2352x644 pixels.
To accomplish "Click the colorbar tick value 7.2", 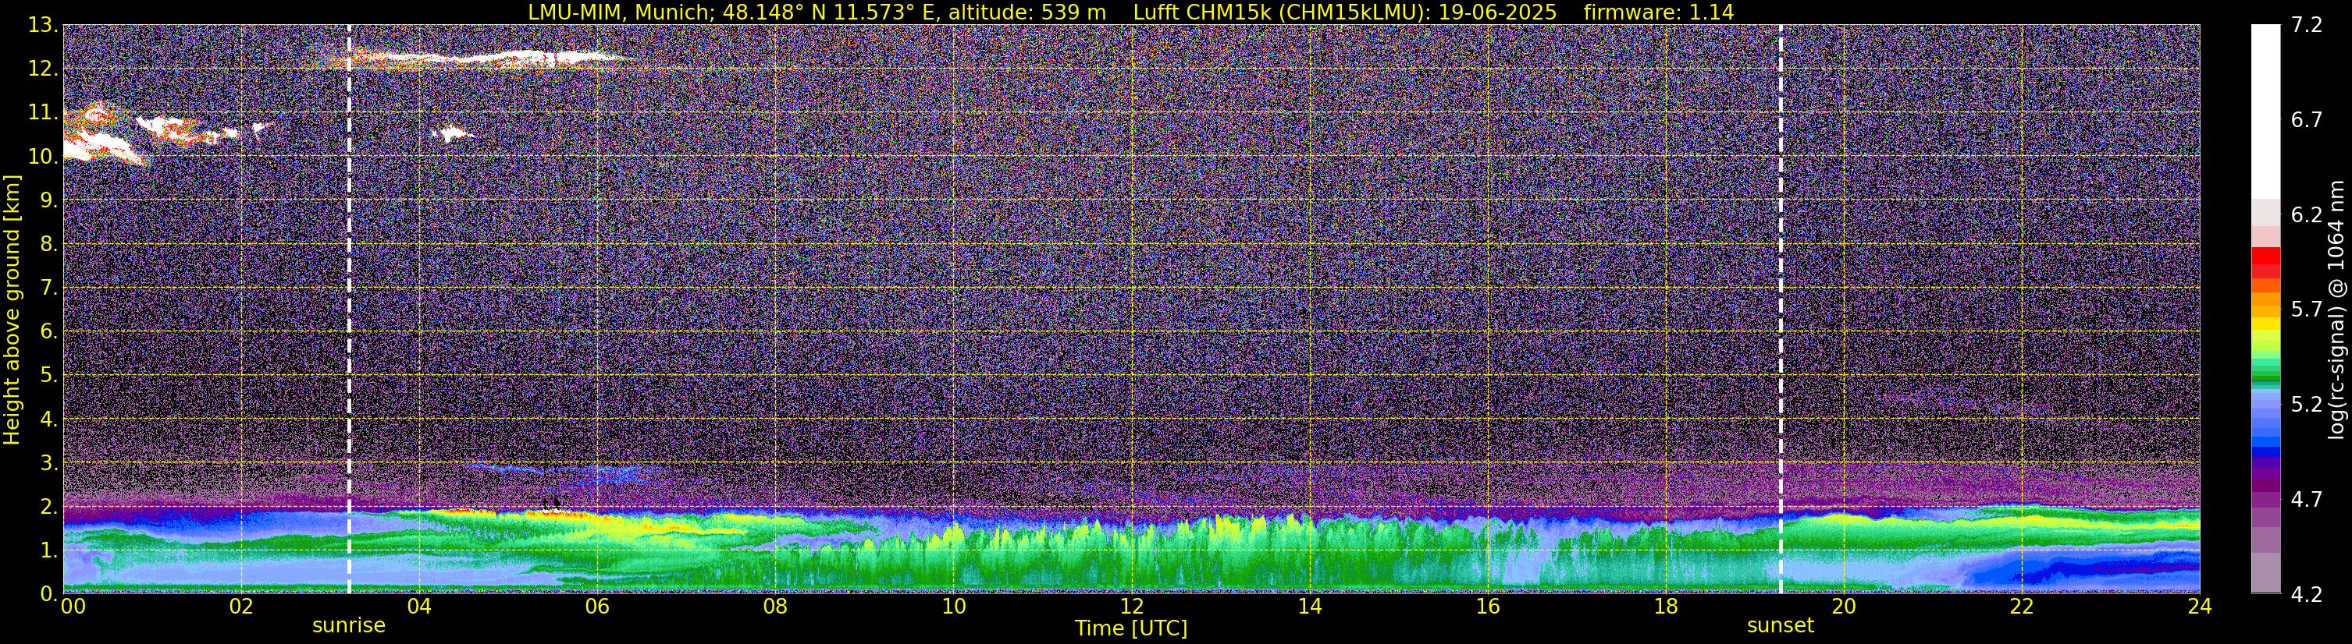I will tap(2307, 25).
